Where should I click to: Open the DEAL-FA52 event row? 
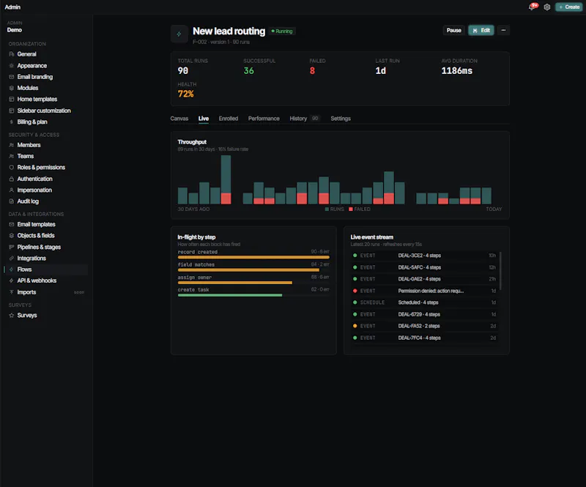coord(424,326)
